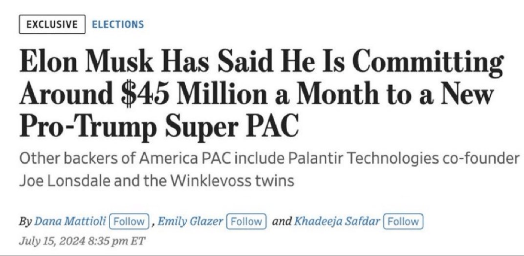Click the word "By" in the byline
This screenshot has width=524, height=256.
click(x=25, y=222)
